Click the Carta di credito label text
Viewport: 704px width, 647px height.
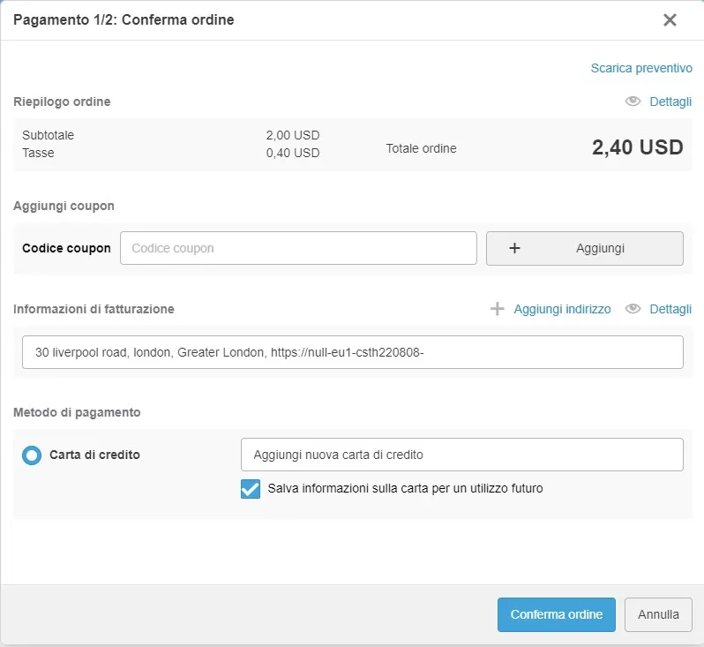click(94, 455)
